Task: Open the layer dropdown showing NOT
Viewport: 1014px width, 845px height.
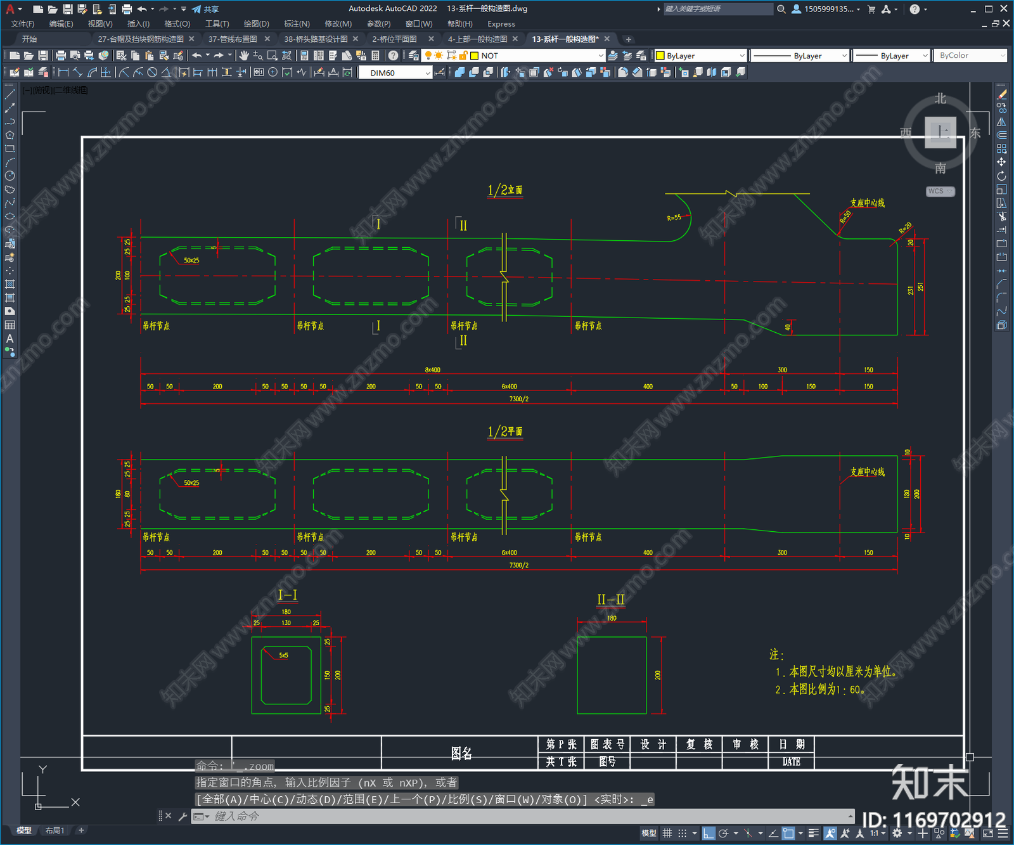Action: tap(514, 56)
